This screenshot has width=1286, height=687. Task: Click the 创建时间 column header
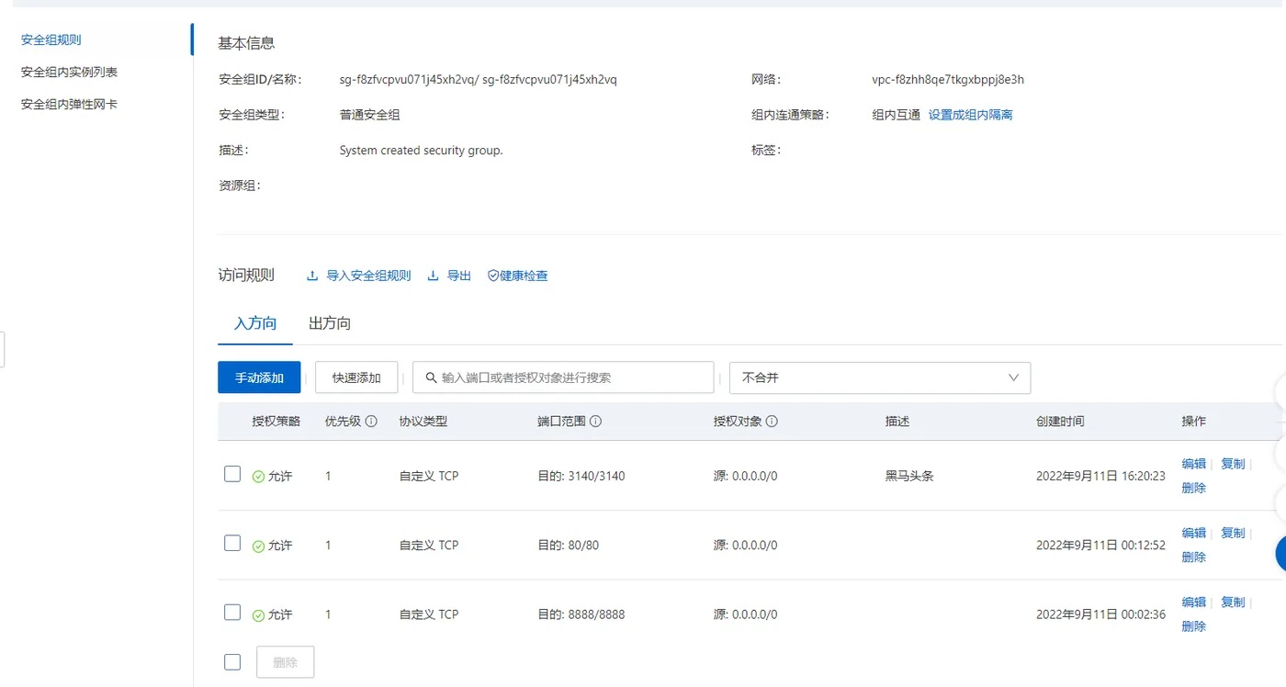click(x=1060, y=422)
